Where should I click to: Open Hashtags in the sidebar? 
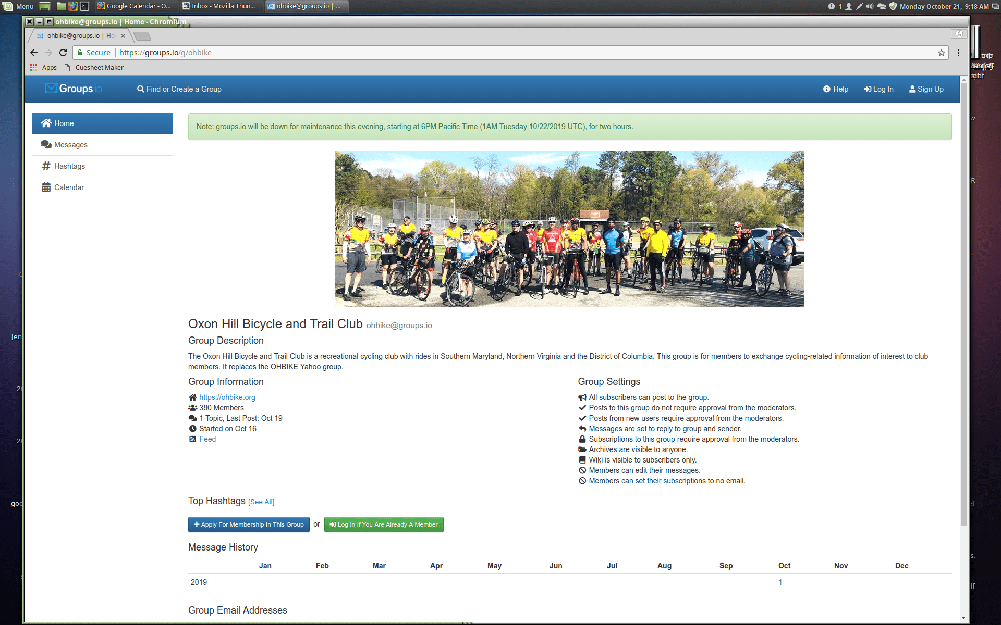pyautogui.click(x=69, y=166)
